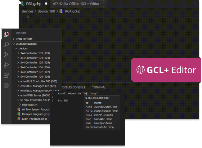Screen dimensions: 202x148
Task: Open the Run and Debug view icon
Action: click(6, 65)
